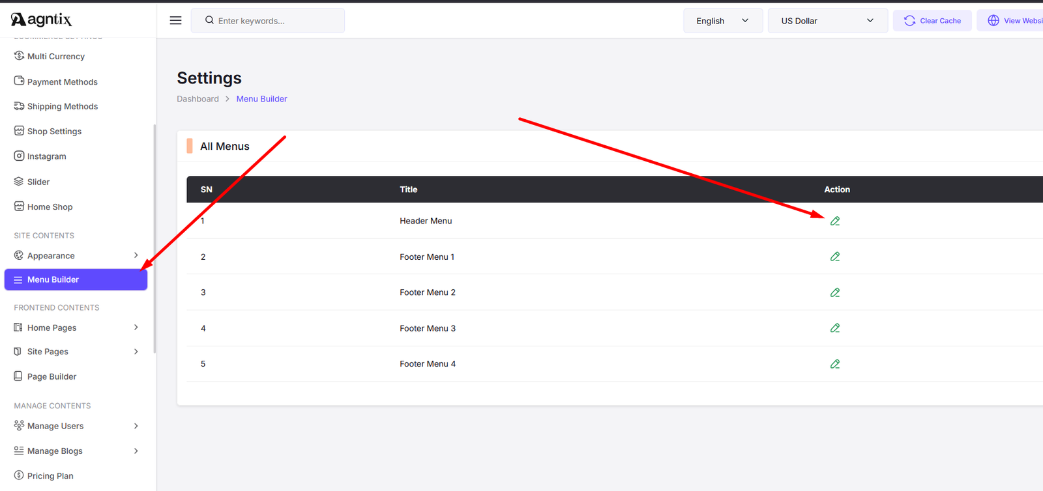This screenshot has height=491, width=1043.
Task: Select Menu Builder sidebar item
Action: [76, 279]
